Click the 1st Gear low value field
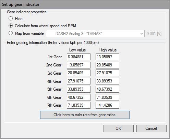 point(78,57)
